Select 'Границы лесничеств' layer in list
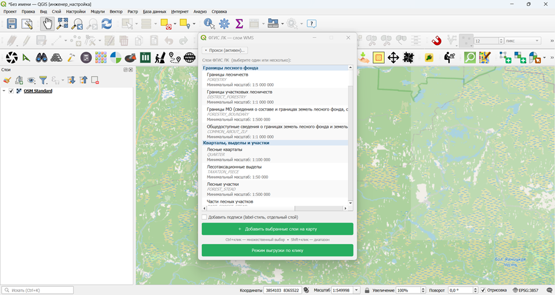The image size is (555, 295). click(x=275, y=80)
